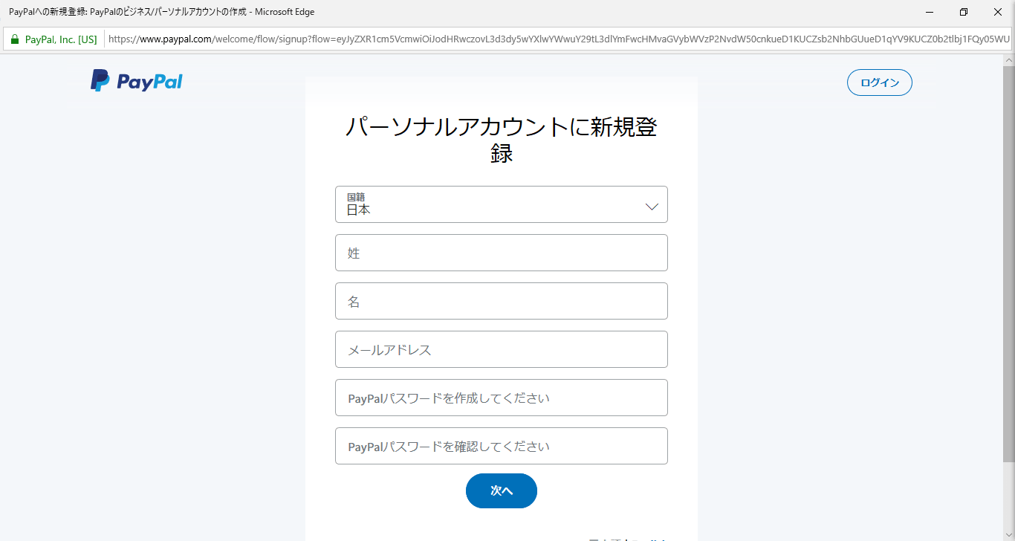Restore down the Edge window

(964, 12)
